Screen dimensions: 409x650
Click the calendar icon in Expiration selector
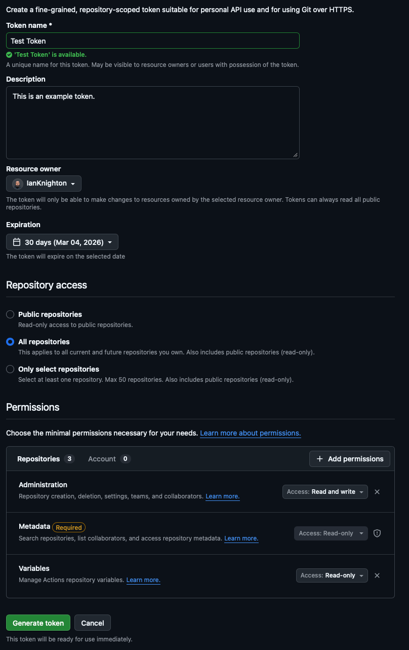click(17, 242)
